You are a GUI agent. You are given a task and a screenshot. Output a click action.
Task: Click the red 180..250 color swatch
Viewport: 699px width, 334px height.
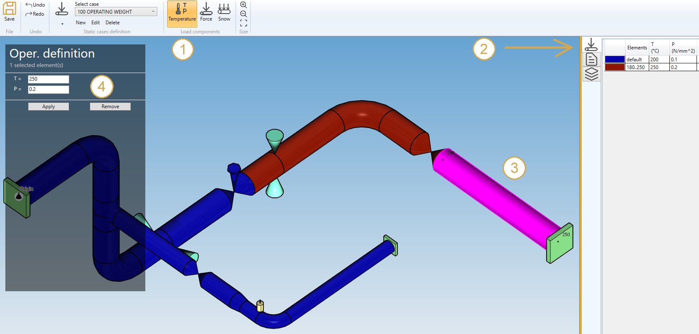click(x=615, y=67)
